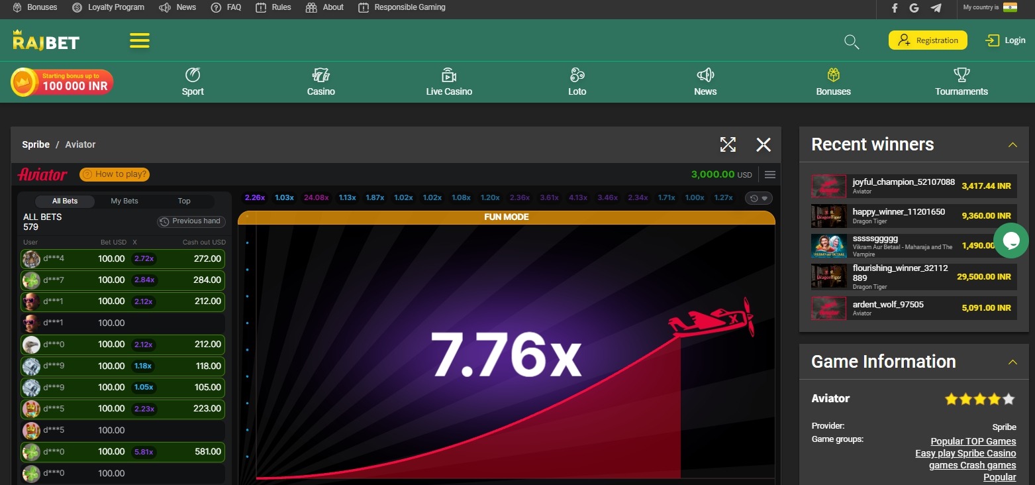Viewport: 1035px width, 485px height.
Task: Open happy_winner_11201650 Dragon Tiger thumbnail
Action: tap(829, 216)
